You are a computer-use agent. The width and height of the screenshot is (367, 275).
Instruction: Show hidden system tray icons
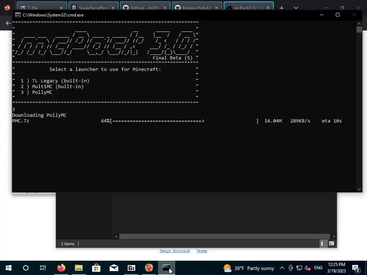(282, 268)
